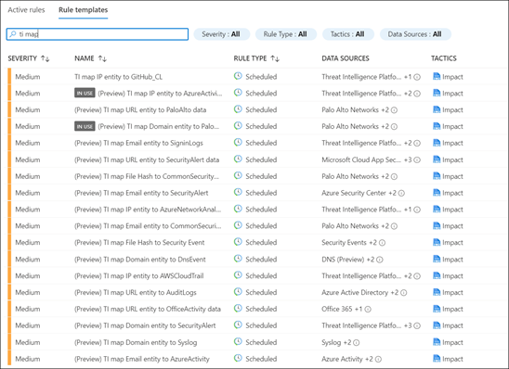Sort by the Rule Type column arrows

pyautogui.click(x=275, y=58)
